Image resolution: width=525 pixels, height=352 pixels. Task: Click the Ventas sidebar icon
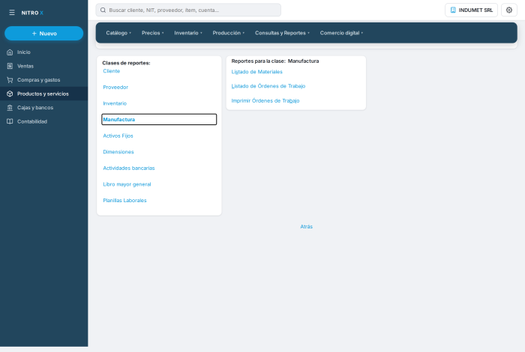click(10, 66)
